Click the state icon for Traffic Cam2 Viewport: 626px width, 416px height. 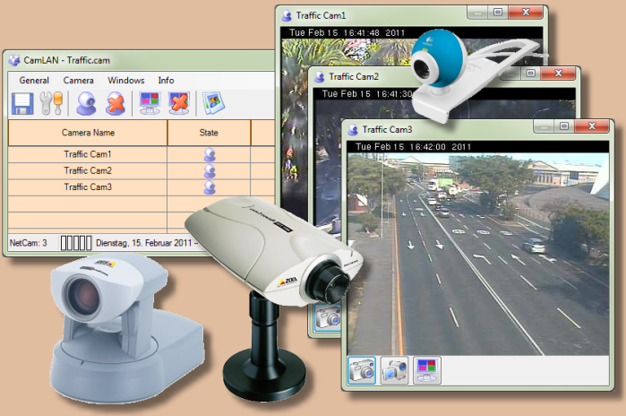pyautogui.click(x=210, y=171)
